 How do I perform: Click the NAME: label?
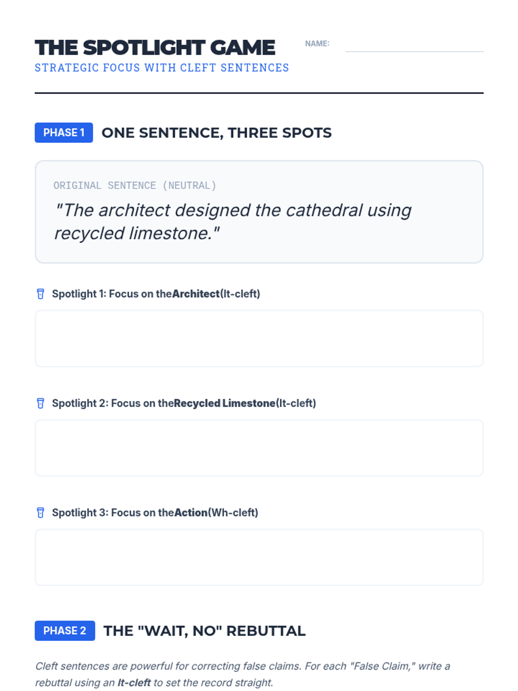coord(317,44)
